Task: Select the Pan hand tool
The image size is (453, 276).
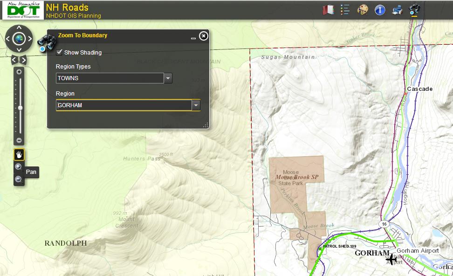Action: [19, 155]
